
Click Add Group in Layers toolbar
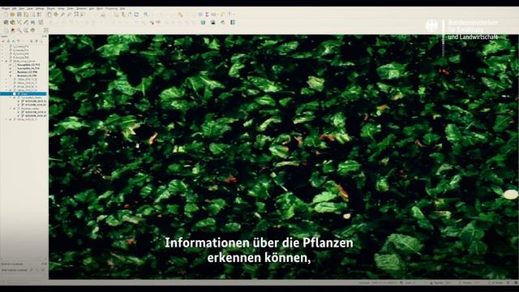[9, 41]
